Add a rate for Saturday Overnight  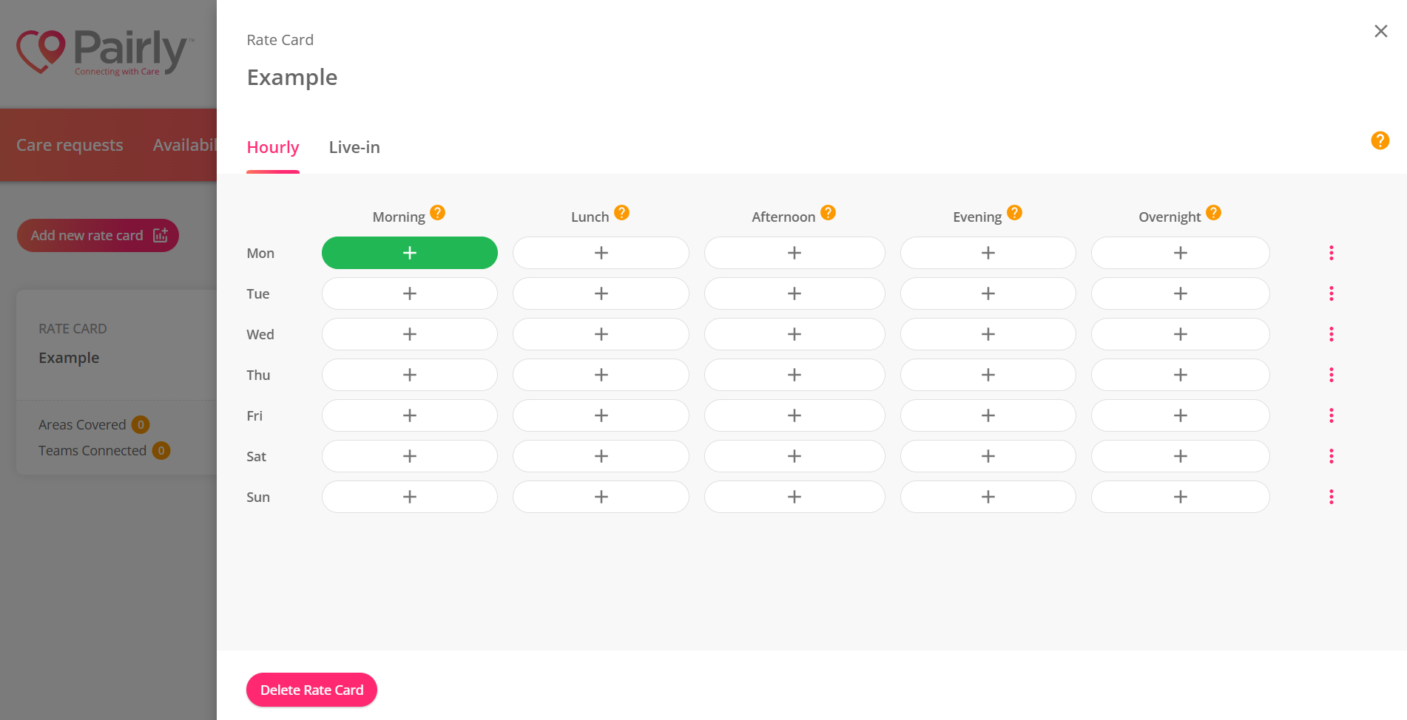click(x=1180, y=456)
